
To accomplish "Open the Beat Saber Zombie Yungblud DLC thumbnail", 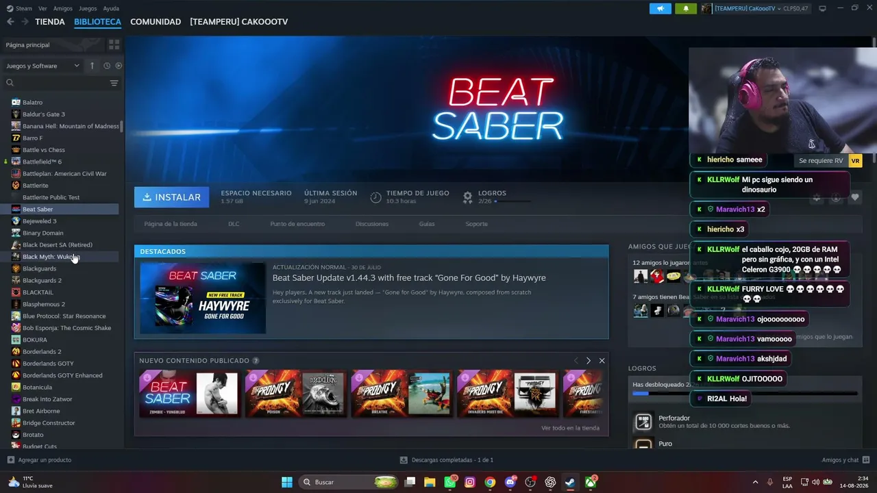I will pyautogui.click(x=189, y=394).
